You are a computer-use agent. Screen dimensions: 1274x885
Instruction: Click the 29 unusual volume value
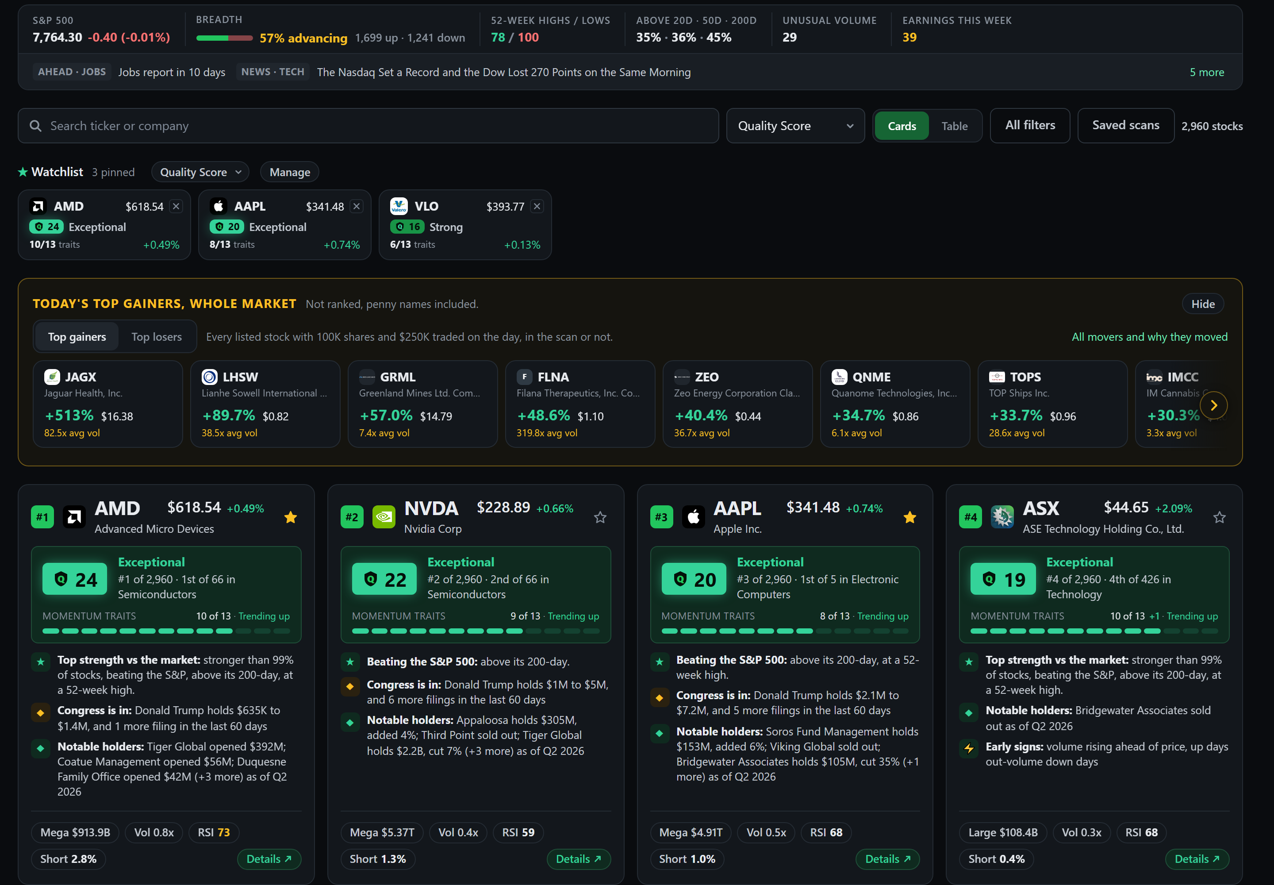(x=790, y=37)
